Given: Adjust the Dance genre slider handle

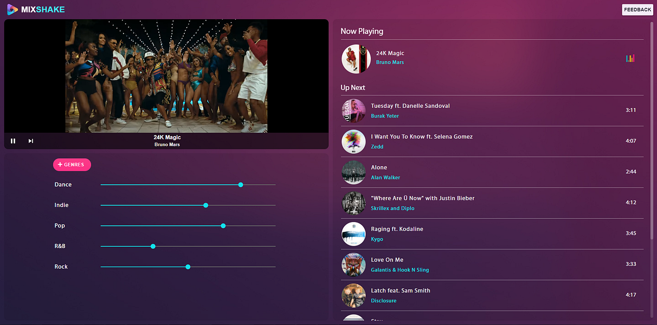Looking at the screenshot, I should click(x=241, y=185).
